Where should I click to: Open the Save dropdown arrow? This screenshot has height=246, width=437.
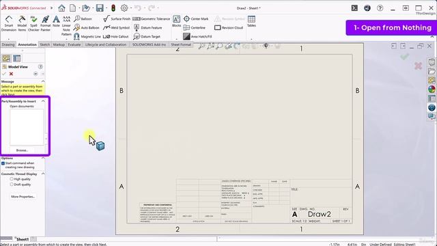click(x=107, y=8)
